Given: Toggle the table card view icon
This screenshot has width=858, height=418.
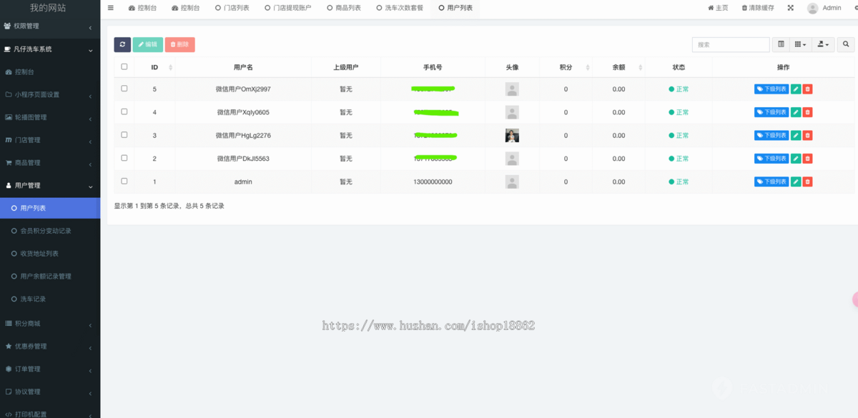Looking at the screenshot, I should pyautogui.click(x=781, y=44).
